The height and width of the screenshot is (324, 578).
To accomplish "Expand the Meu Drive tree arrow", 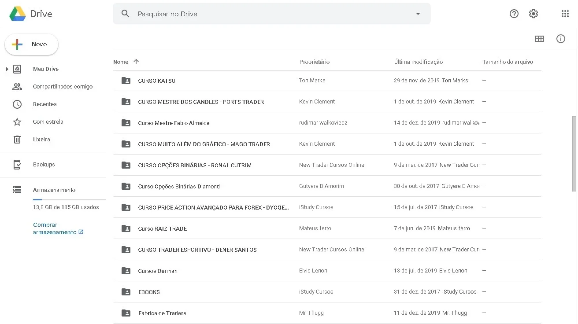I will 7,69.
